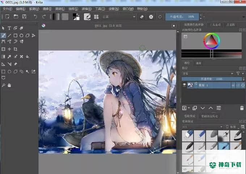Select the Contiguous Selection magic wand
Image resolution: width=246 pixels, height=174 pixels.
click(27, 72)
